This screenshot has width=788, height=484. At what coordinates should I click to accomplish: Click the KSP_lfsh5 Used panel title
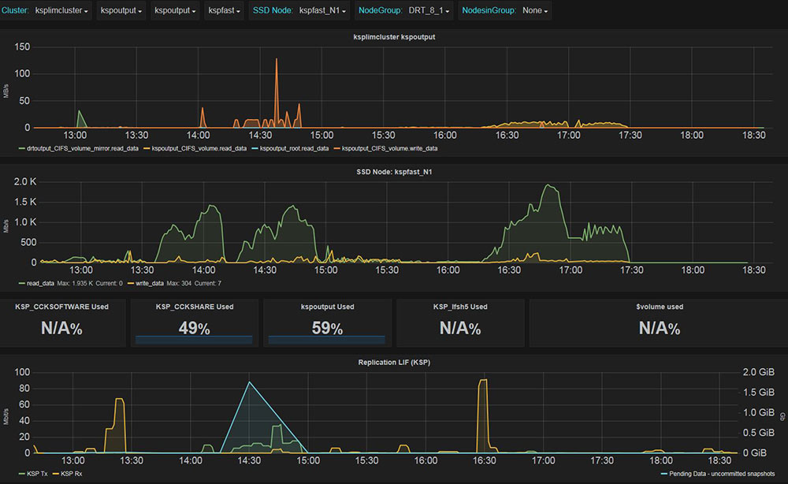tap(460, 307)
